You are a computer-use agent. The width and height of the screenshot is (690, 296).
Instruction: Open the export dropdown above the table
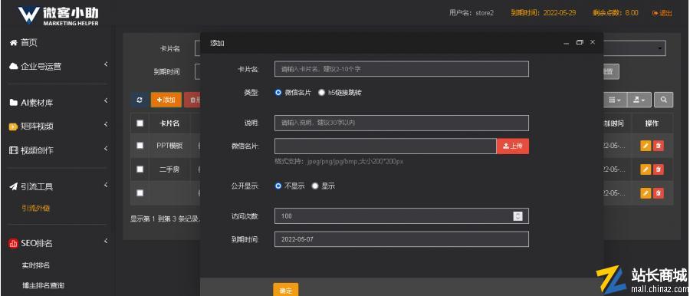tap(639, 100)
